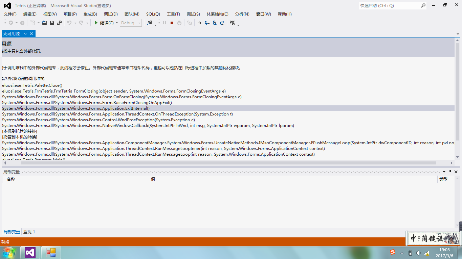Pin the 无可用源 document tab

(x=25, y=34)
